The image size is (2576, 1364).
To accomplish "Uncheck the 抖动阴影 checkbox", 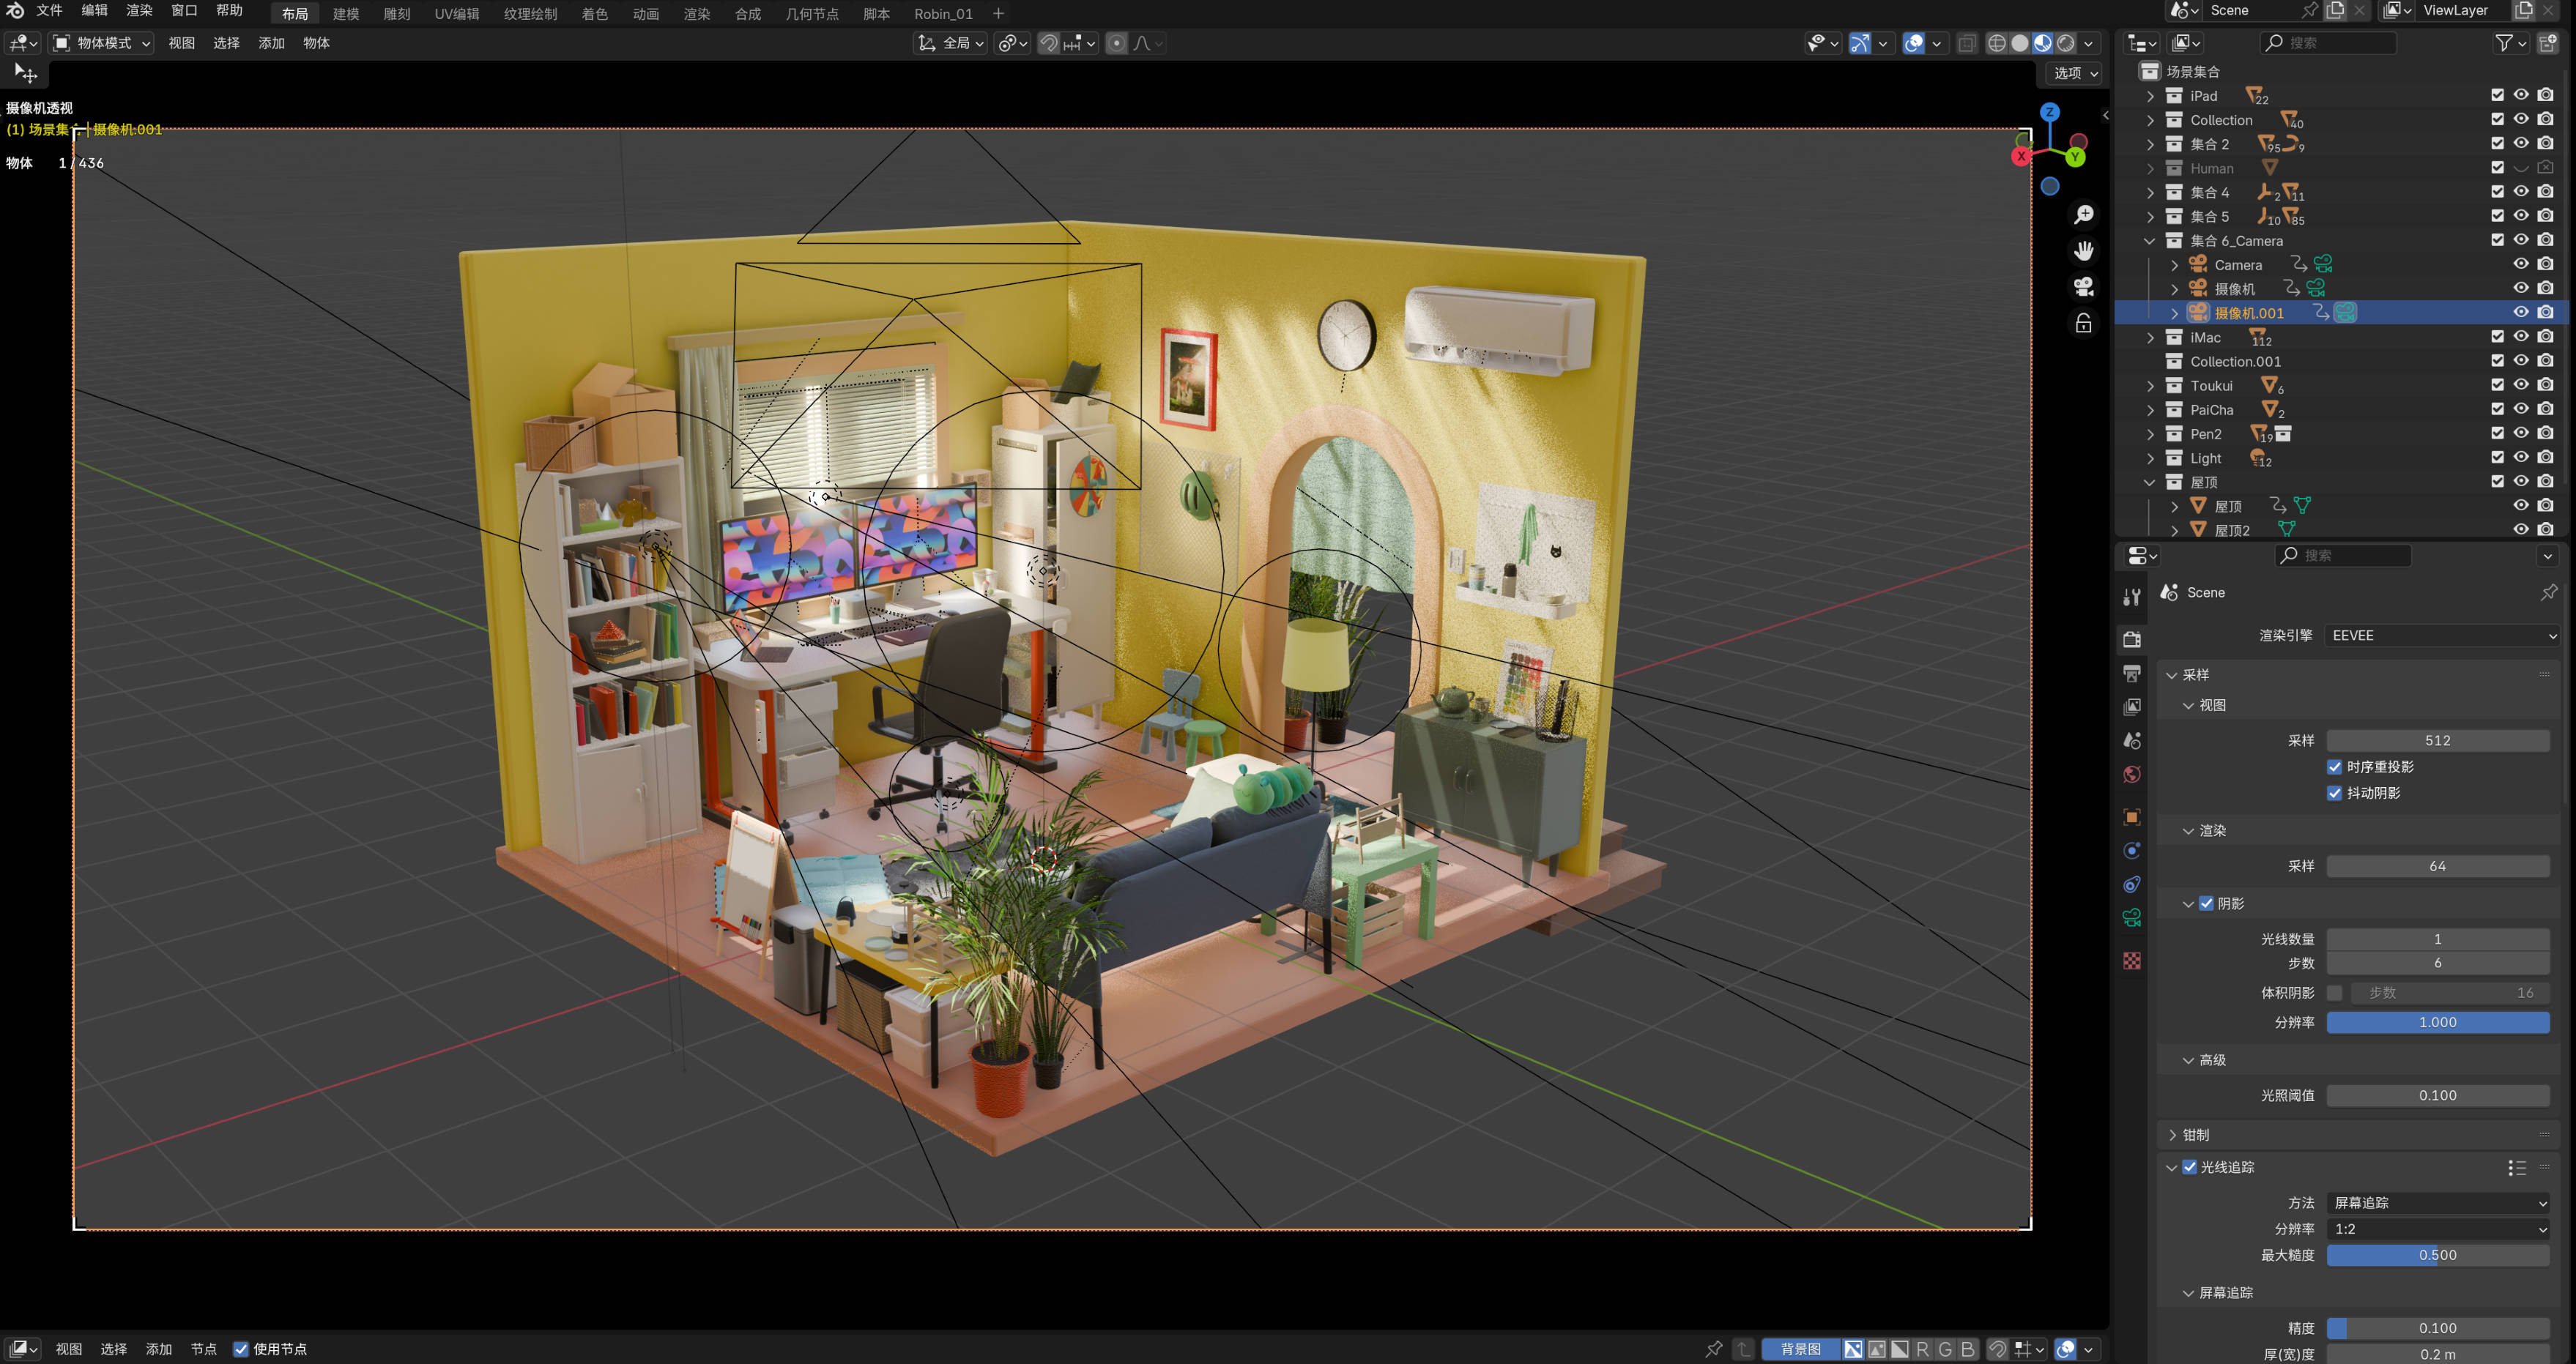I will (2334, 792).
